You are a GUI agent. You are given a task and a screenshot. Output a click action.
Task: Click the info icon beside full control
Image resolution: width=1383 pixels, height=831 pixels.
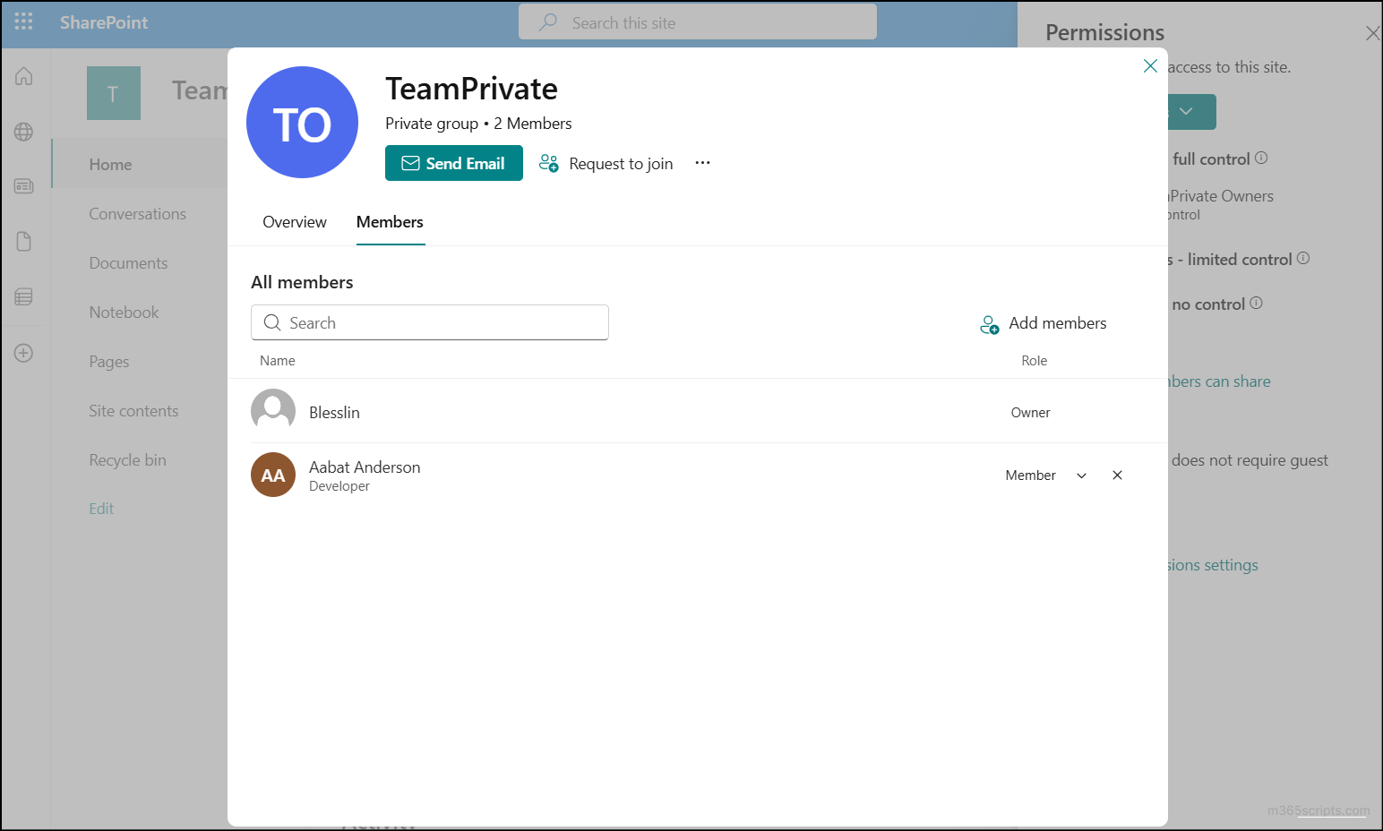pyautogui.click(x=1261, y=158)
